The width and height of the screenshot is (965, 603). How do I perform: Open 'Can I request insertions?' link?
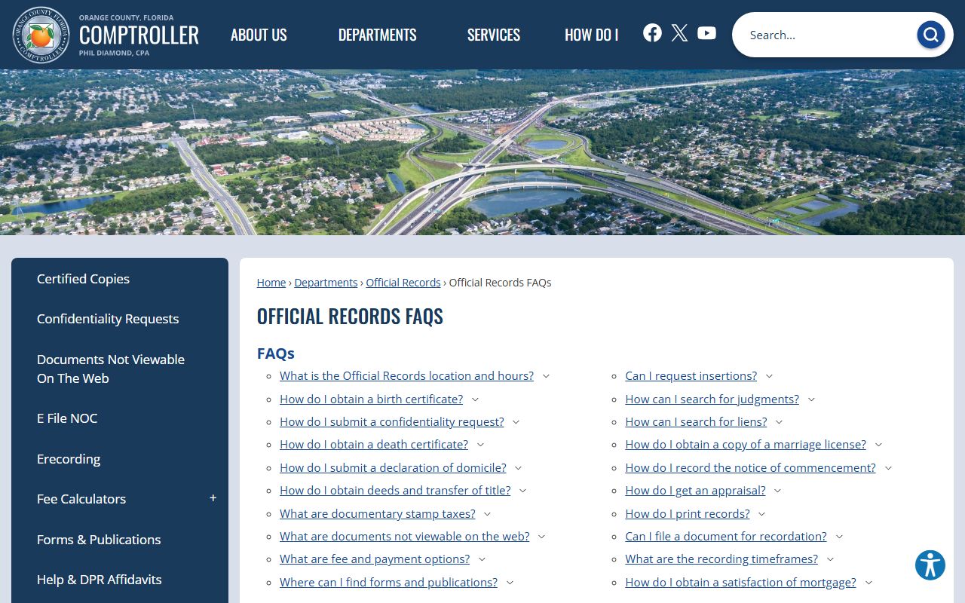[691, 376]
